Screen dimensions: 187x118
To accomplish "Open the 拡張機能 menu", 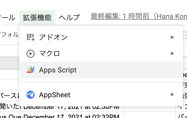I will tap(37, 17).
